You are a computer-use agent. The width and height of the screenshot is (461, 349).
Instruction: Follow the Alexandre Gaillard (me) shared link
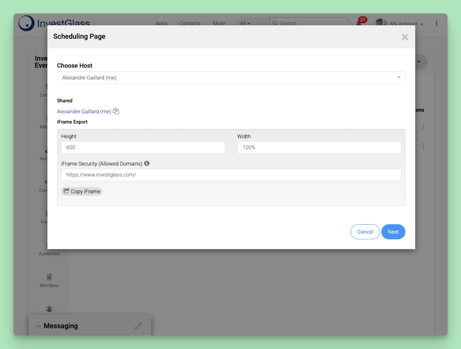click(84, 111)
